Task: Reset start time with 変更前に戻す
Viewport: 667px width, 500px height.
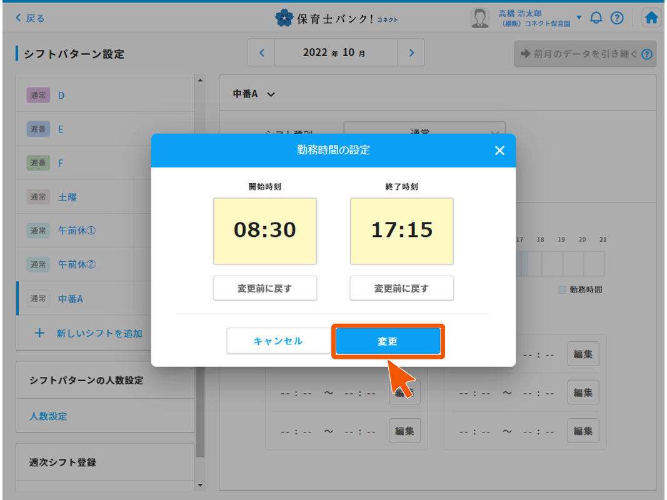Action: pyautogui.click(x=265, y=289)
